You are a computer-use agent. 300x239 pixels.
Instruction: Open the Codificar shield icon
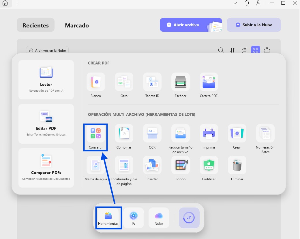pos(209,165)
